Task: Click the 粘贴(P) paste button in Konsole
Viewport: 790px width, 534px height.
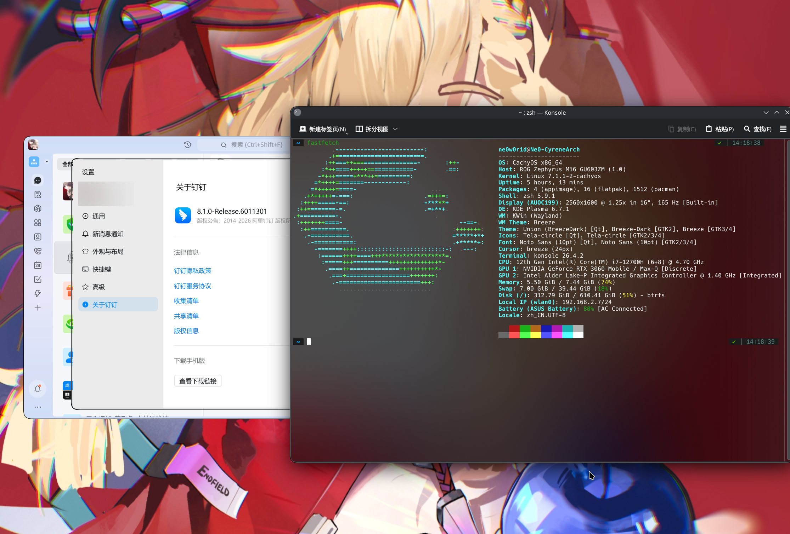Action: point(720,129)
